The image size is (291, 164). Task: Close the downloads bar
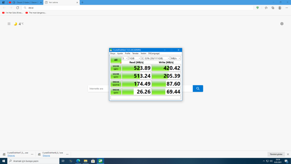[x=288, y=154]
